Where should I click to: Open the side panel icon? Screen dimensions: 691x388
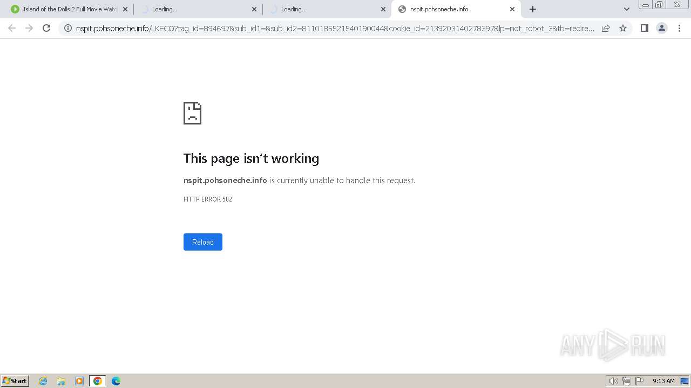[x=644, y=28]
